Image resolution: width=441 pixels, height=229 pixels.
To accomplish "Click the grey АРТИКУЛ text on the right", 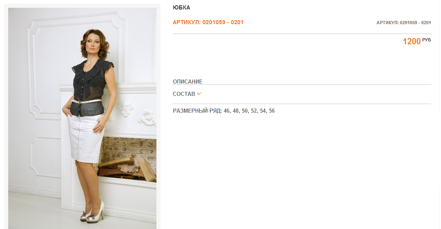I will coord(404,23).
